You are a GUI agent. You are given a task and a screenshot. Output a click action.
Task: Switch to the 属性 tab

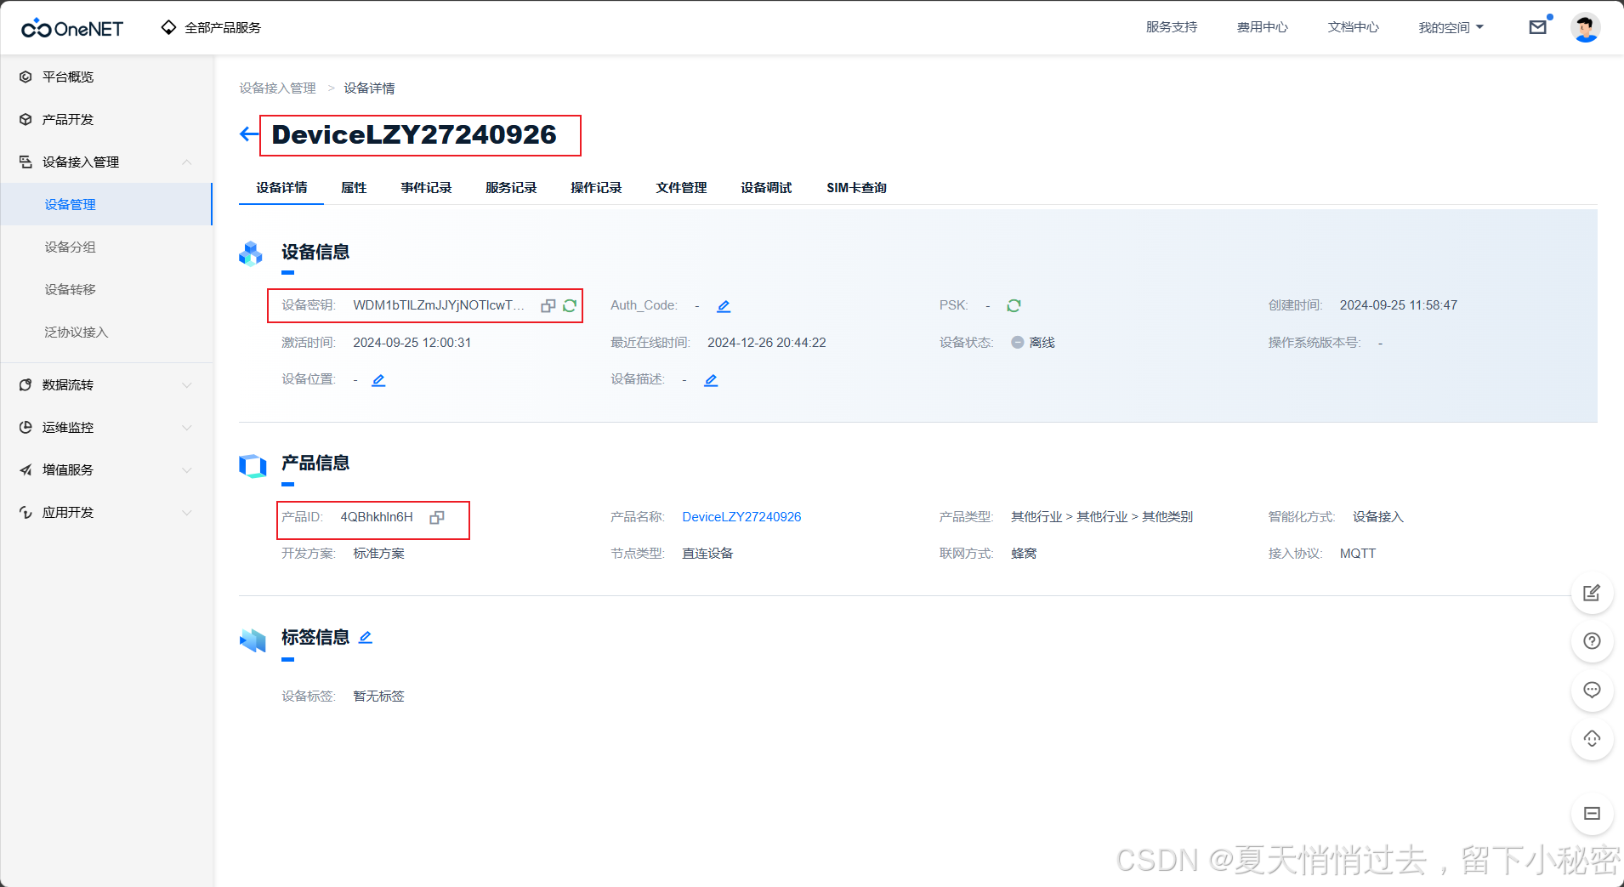pyautogui.click(x=354, y=188)
